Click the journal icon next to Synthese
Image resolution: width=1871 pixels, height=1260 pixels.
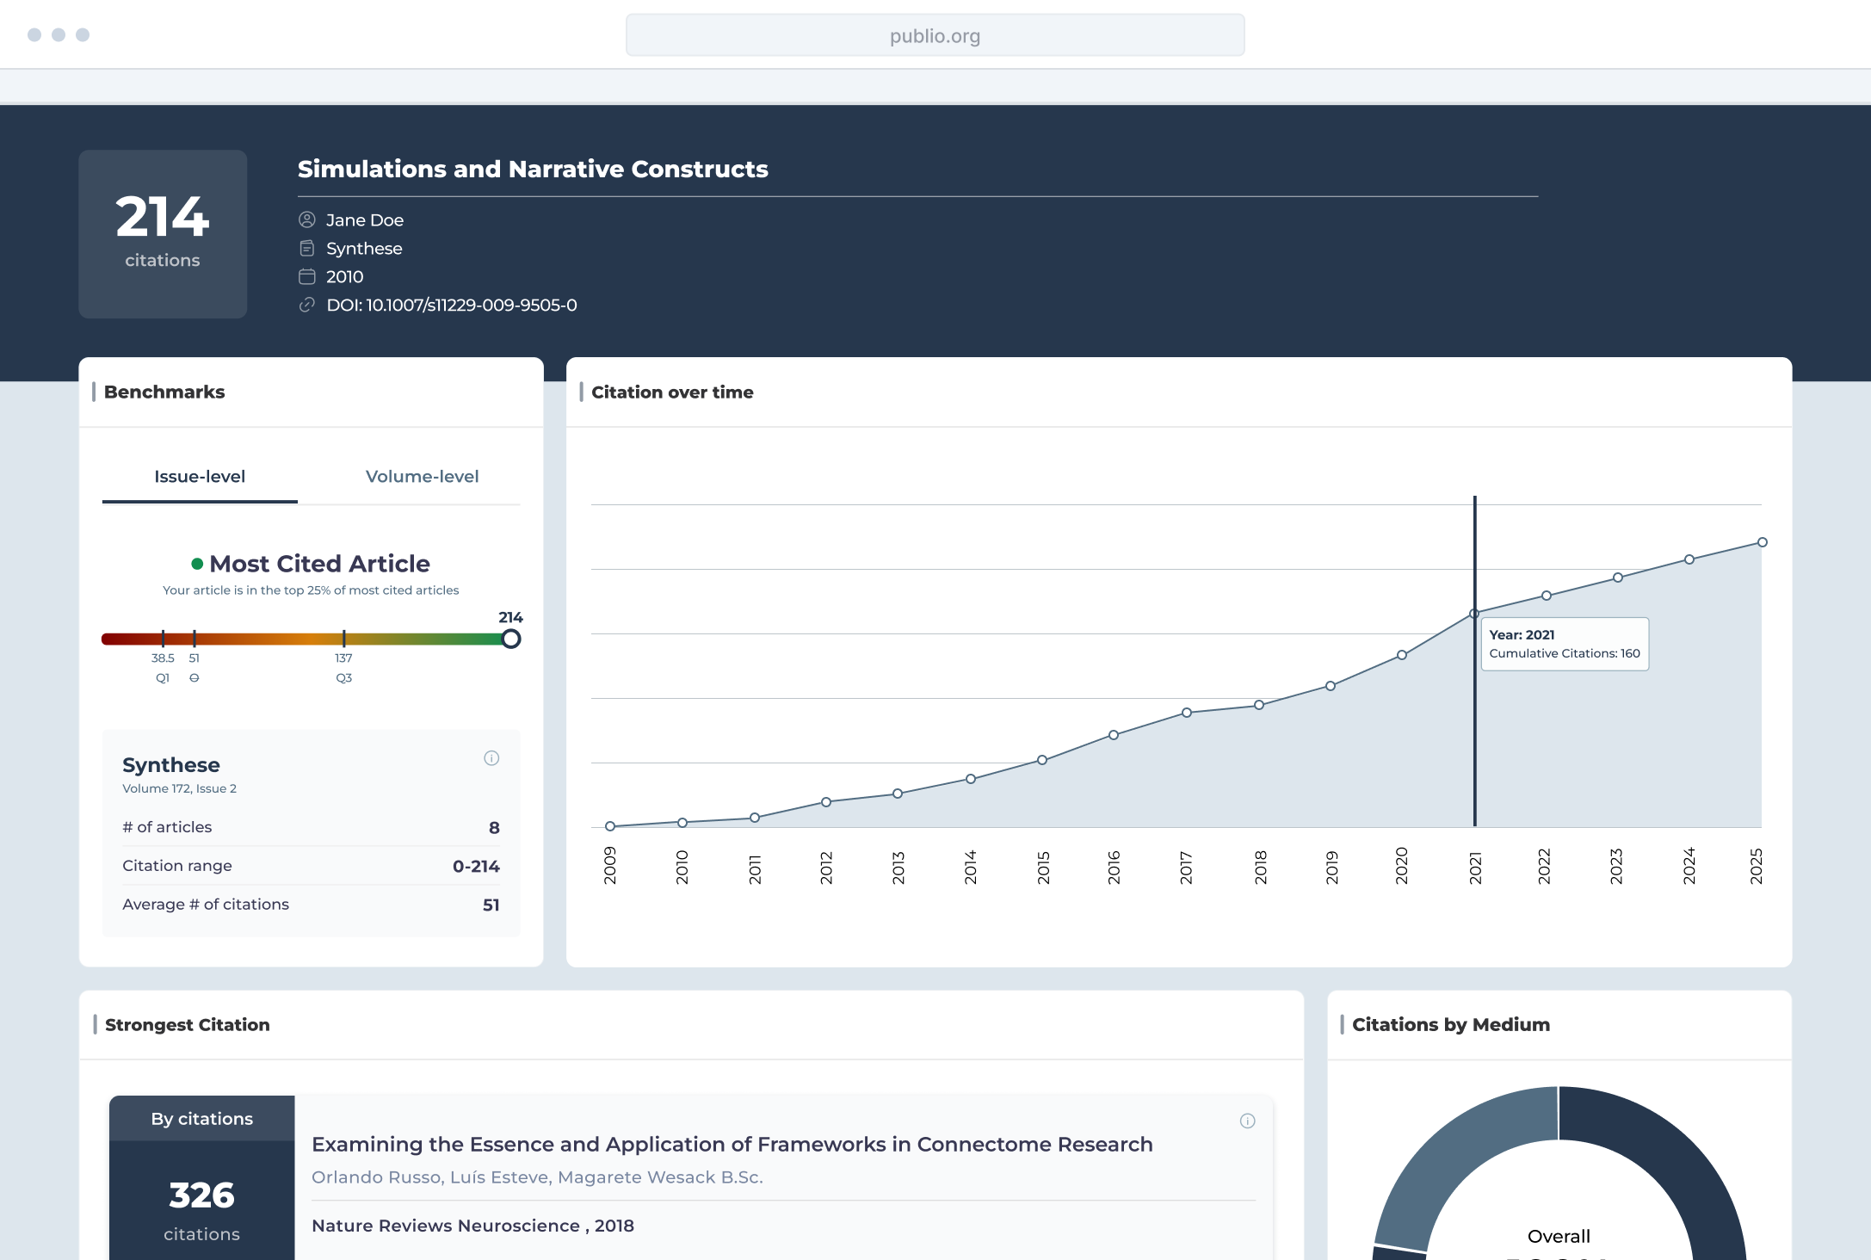pyautogui.click(x=307, y=248)
